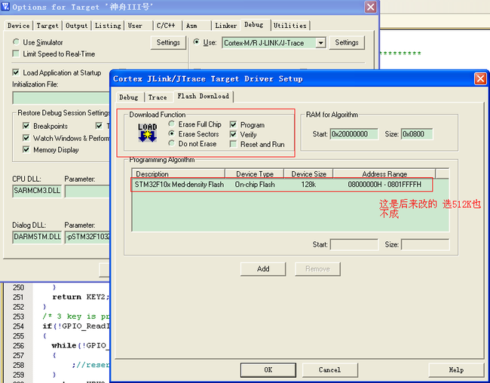Click the Device Size column header
This screenshot has height=383, width=490.
click(308, 174)
